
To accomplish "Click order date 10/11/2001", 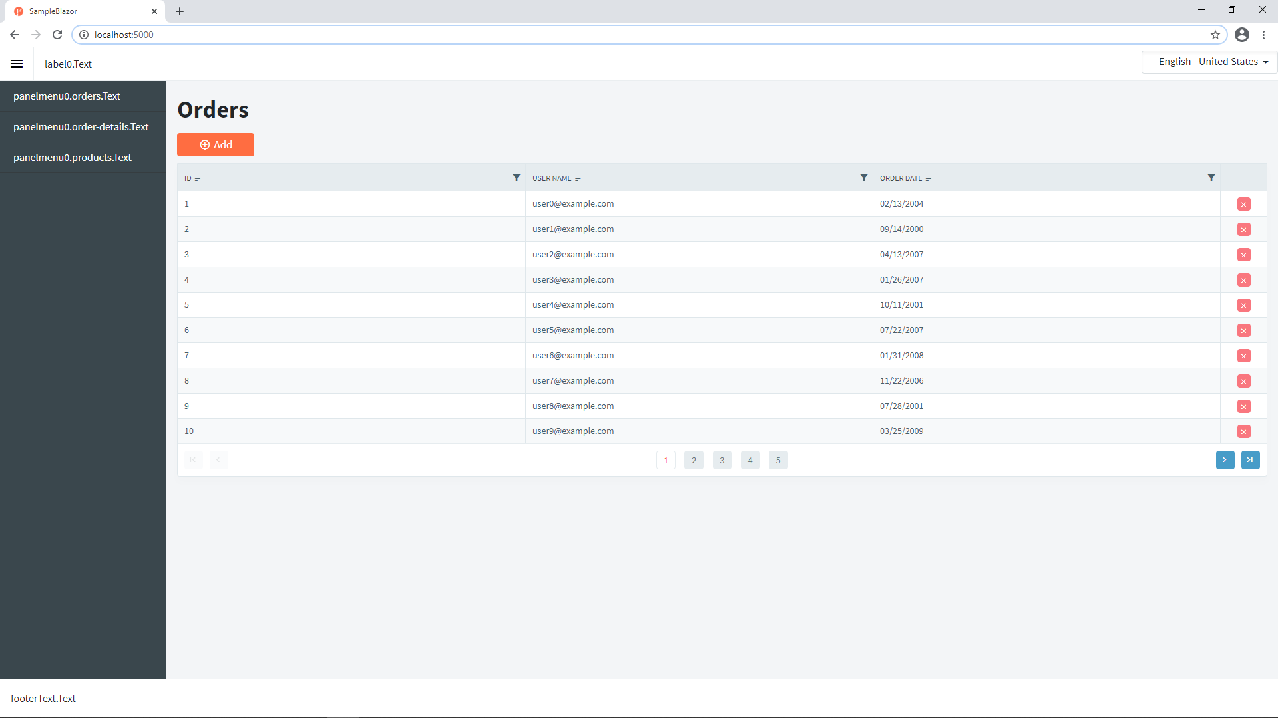I will click(x=901, y=305).
